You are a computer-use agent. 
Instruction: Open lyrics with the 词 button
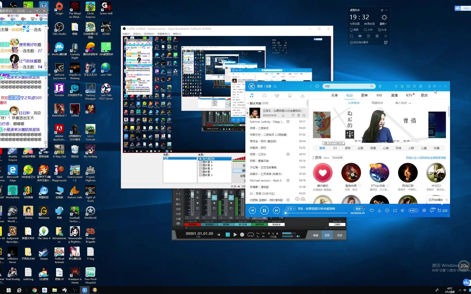click(x=424, y=210)
